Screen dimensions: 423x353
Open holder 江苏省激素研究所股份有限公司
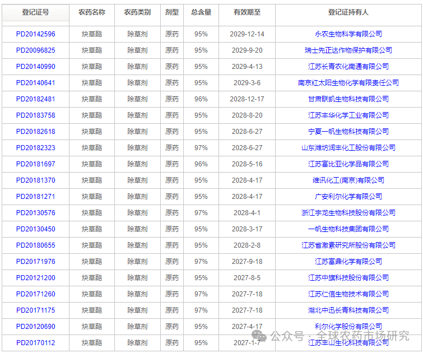click(x=348, y=245)
